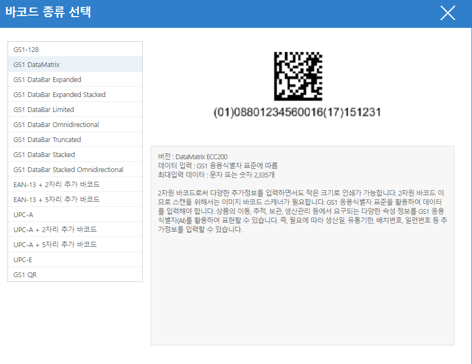The image size is (472, 364).
Task: Click the 데이터 입력 description line
Action: (x=218, y=166)
